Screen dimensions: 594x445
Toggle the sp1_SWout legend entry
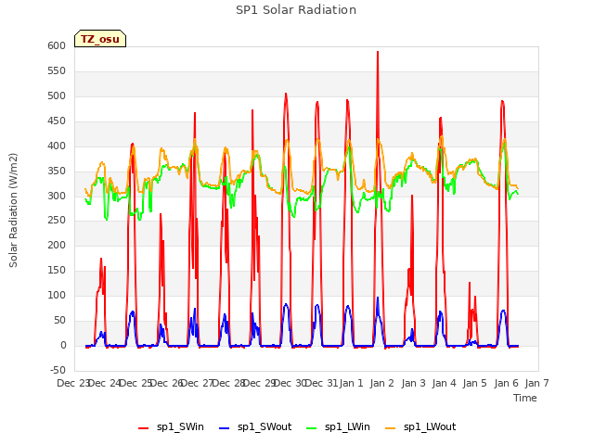tap(255, 426)
